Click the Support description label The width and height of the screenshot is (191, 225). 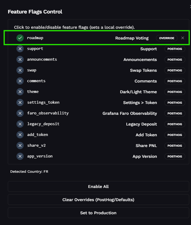[x=149, y=49]
